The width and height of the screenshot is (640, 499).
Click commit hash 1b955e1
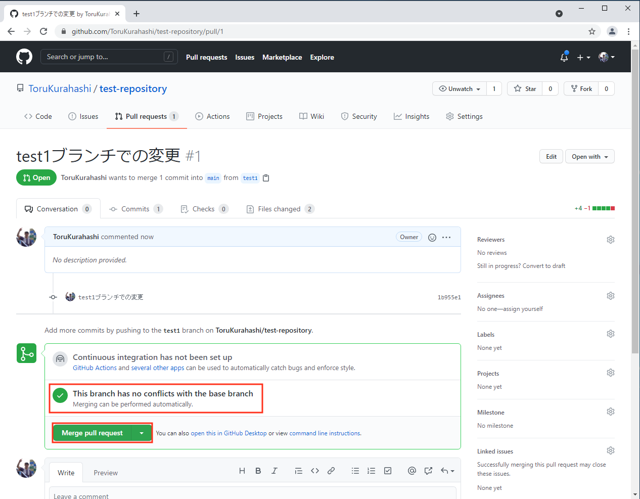click(x=449, y=297)
